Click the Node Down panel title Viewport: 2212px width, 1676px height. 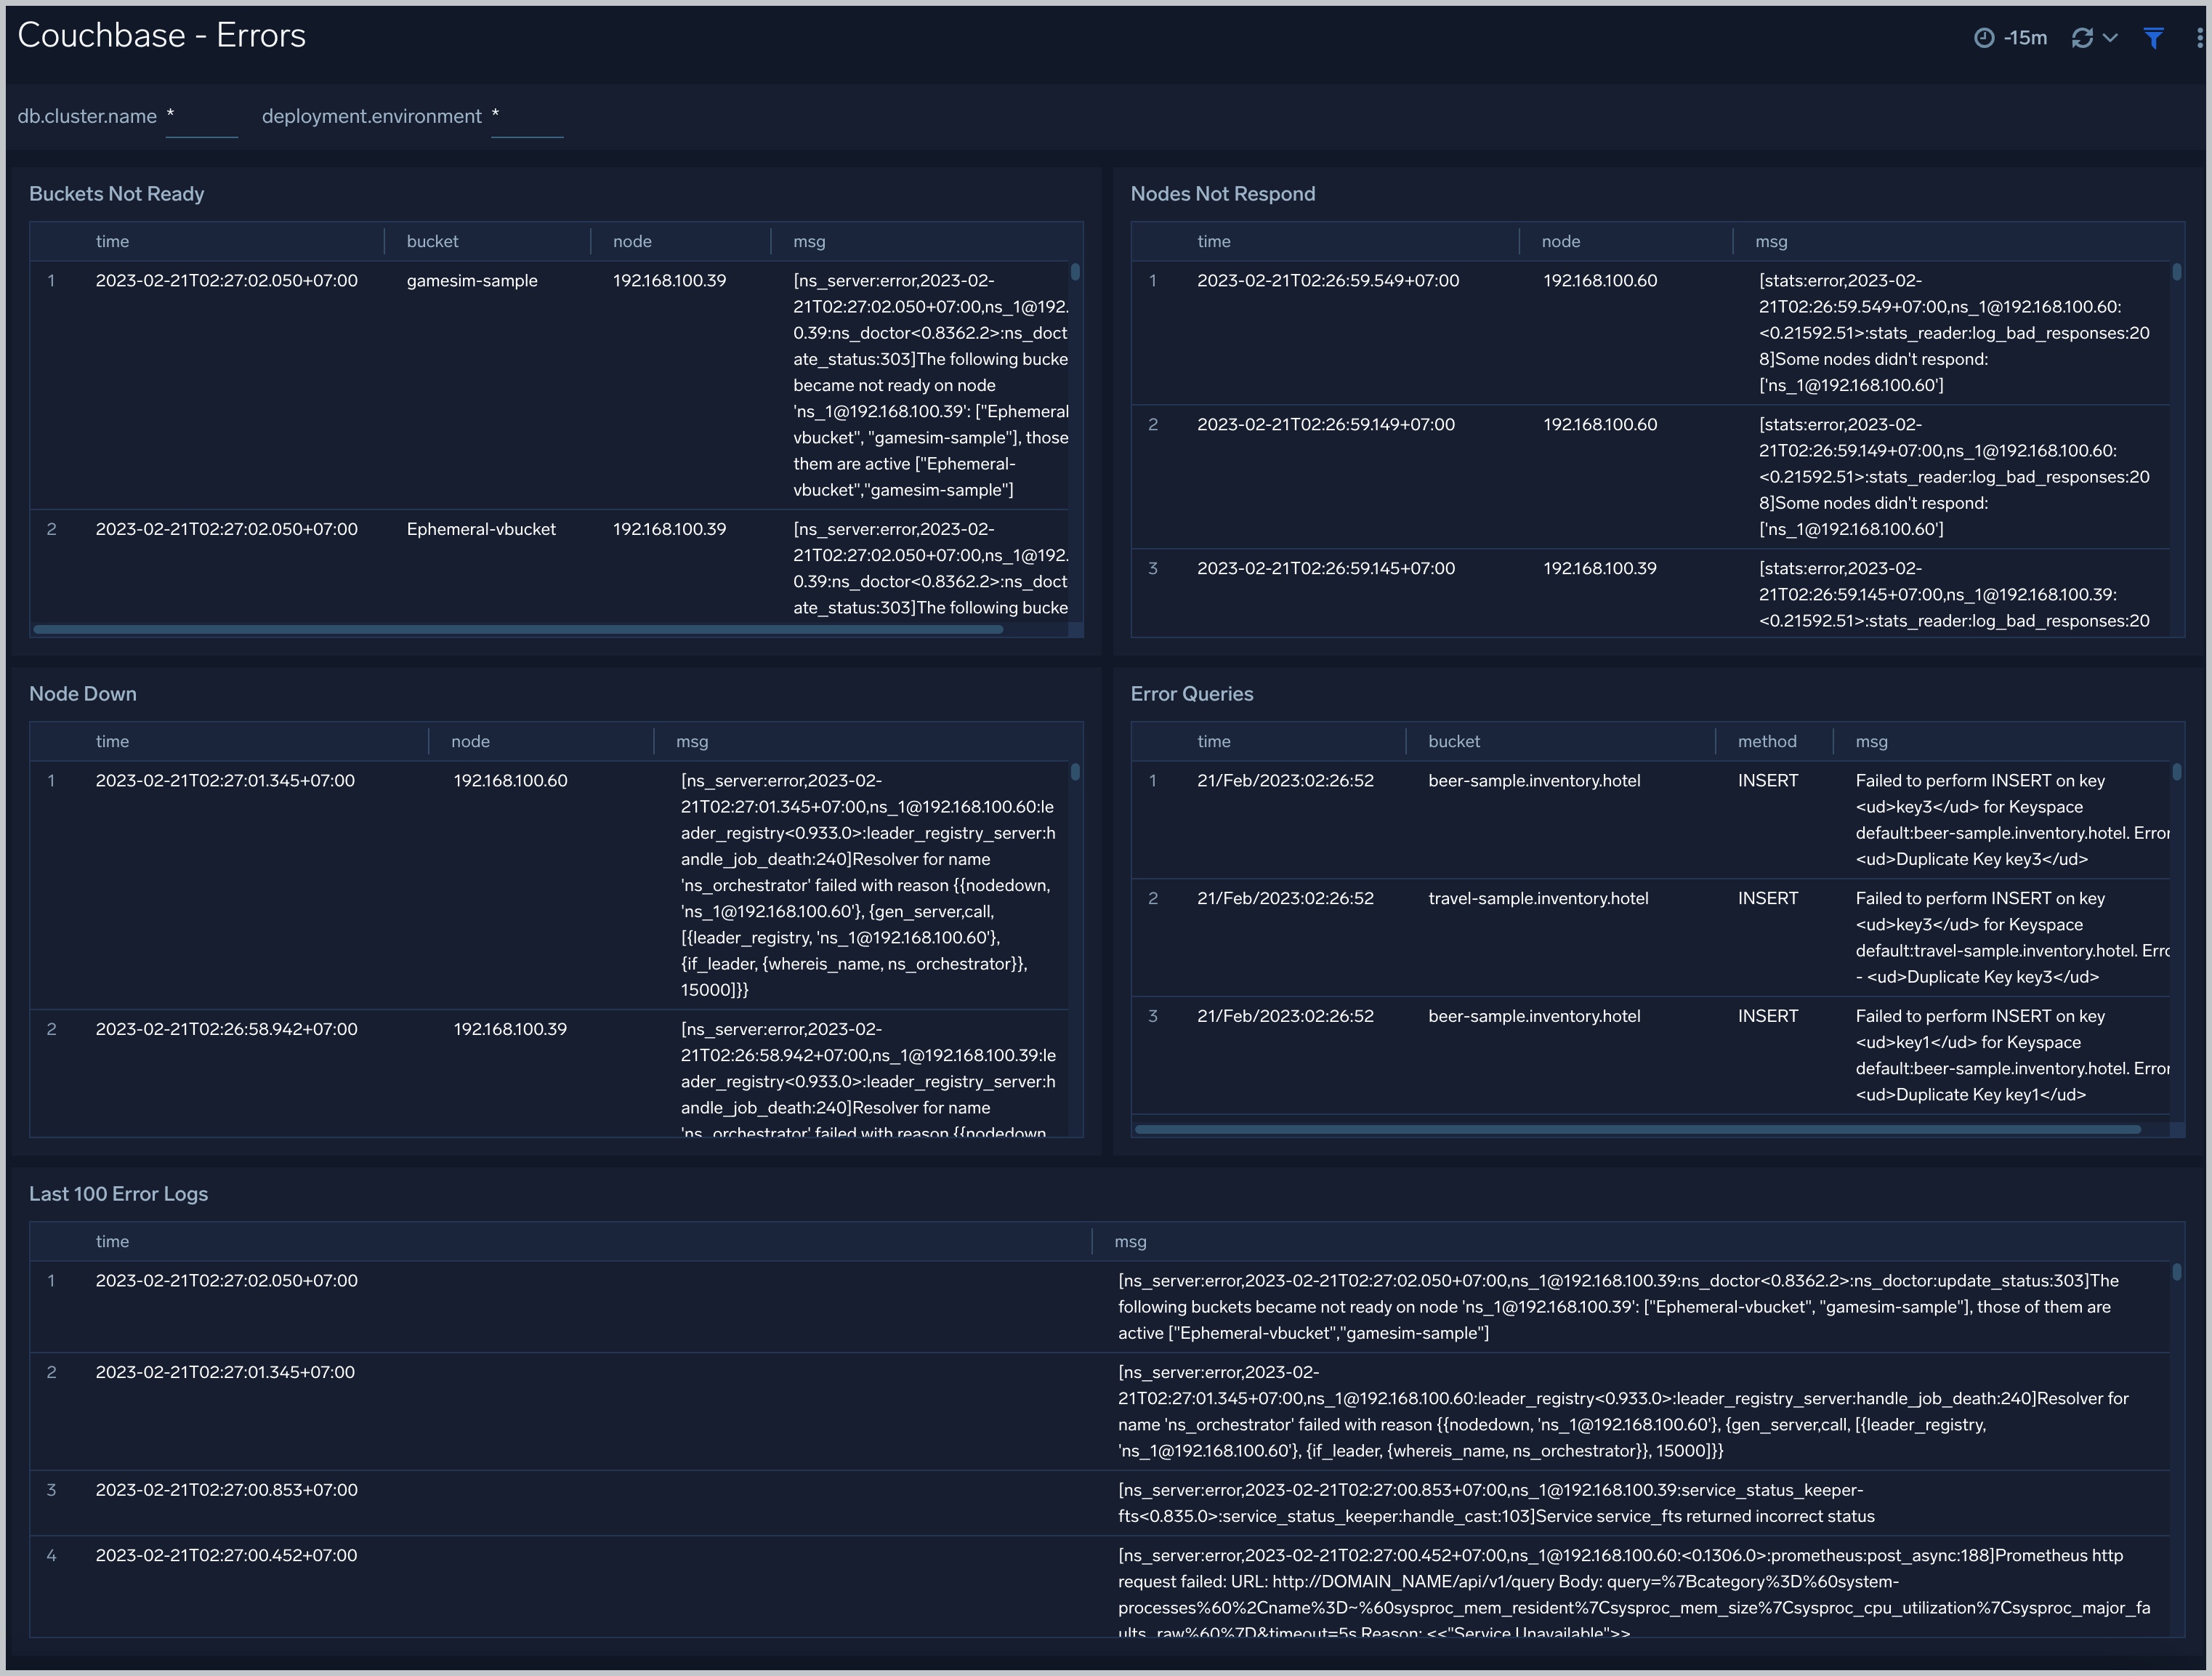pos(83,694)
